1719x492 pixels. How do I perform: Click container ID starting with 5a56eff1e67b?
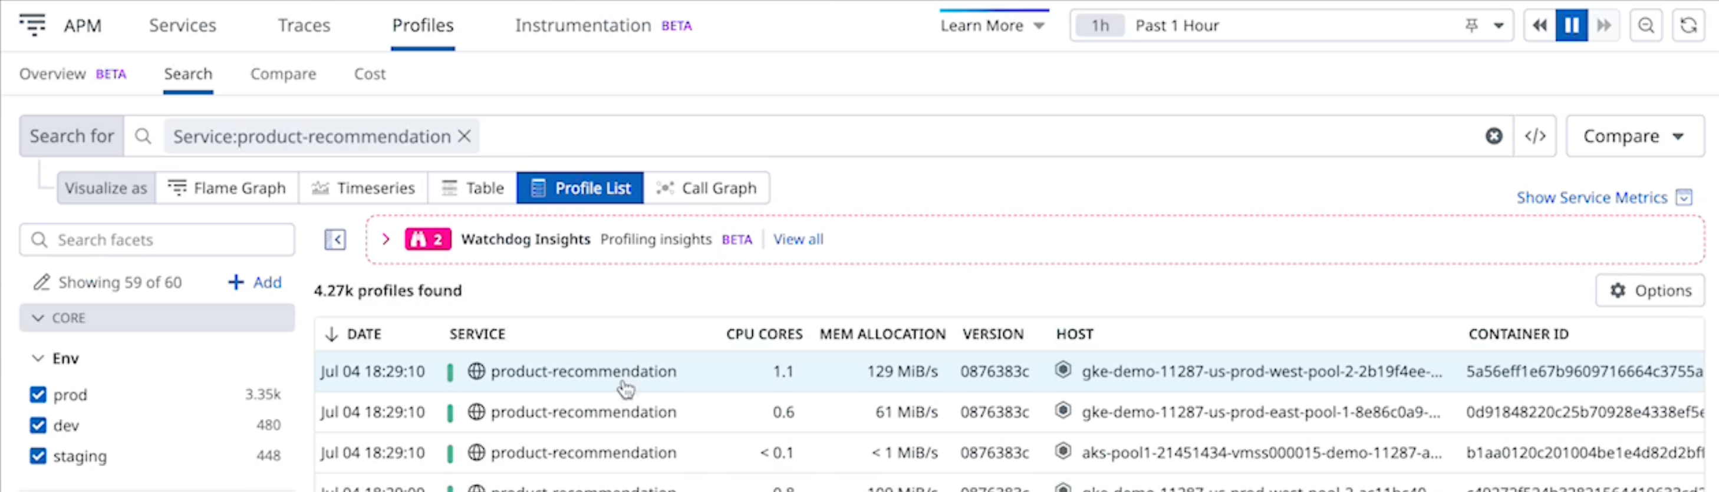coord(1584,371)
